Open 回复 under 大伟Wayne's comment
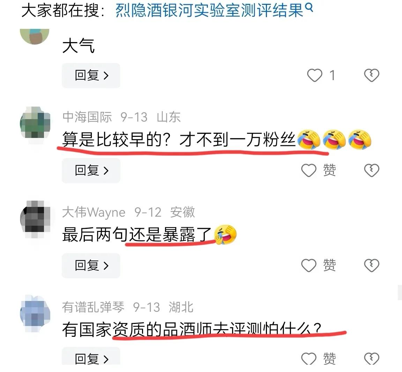Viewport: 402px width, 372px height. pos(91,265)
